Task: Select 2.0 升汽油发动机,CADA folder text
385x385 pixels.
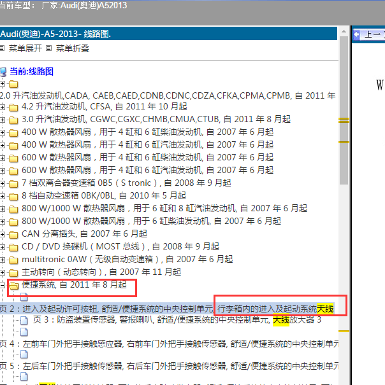Action: [x=168, y=95]
